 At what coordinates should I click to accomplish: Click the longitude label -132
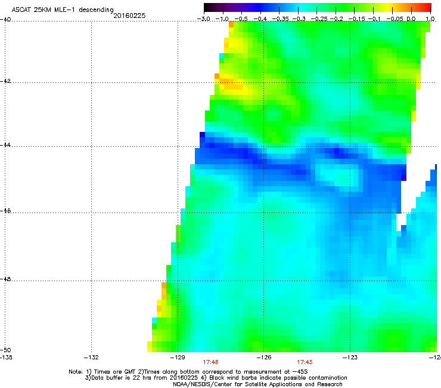91,358
